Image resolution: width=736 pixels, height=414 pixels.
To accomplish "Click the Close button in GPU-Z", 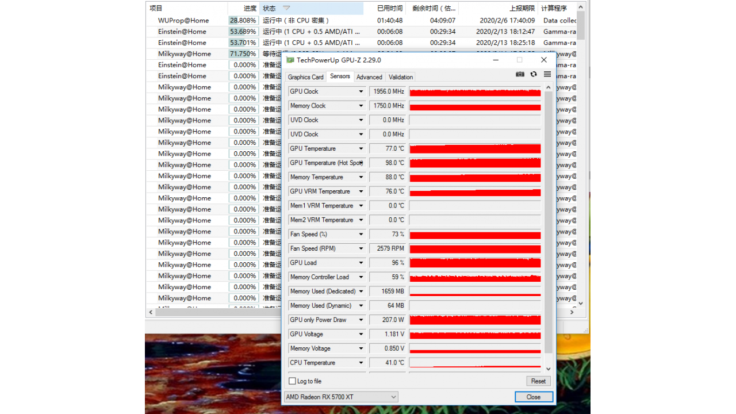I will point(534,397).
